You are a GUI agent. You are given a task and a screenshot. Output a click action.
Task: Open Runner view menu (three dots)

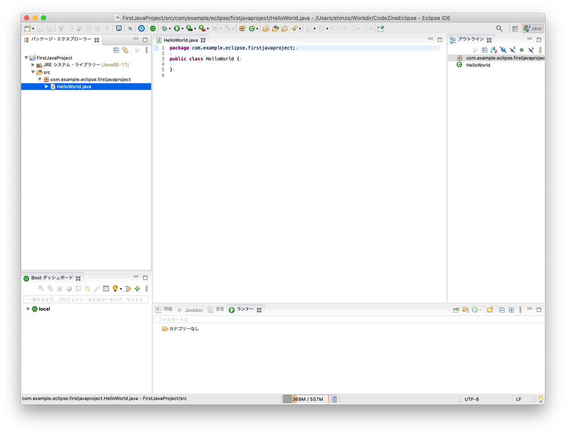click(x=520, y=310)
